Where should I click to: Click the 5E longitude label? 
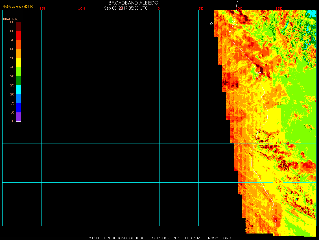pos(201,8)
